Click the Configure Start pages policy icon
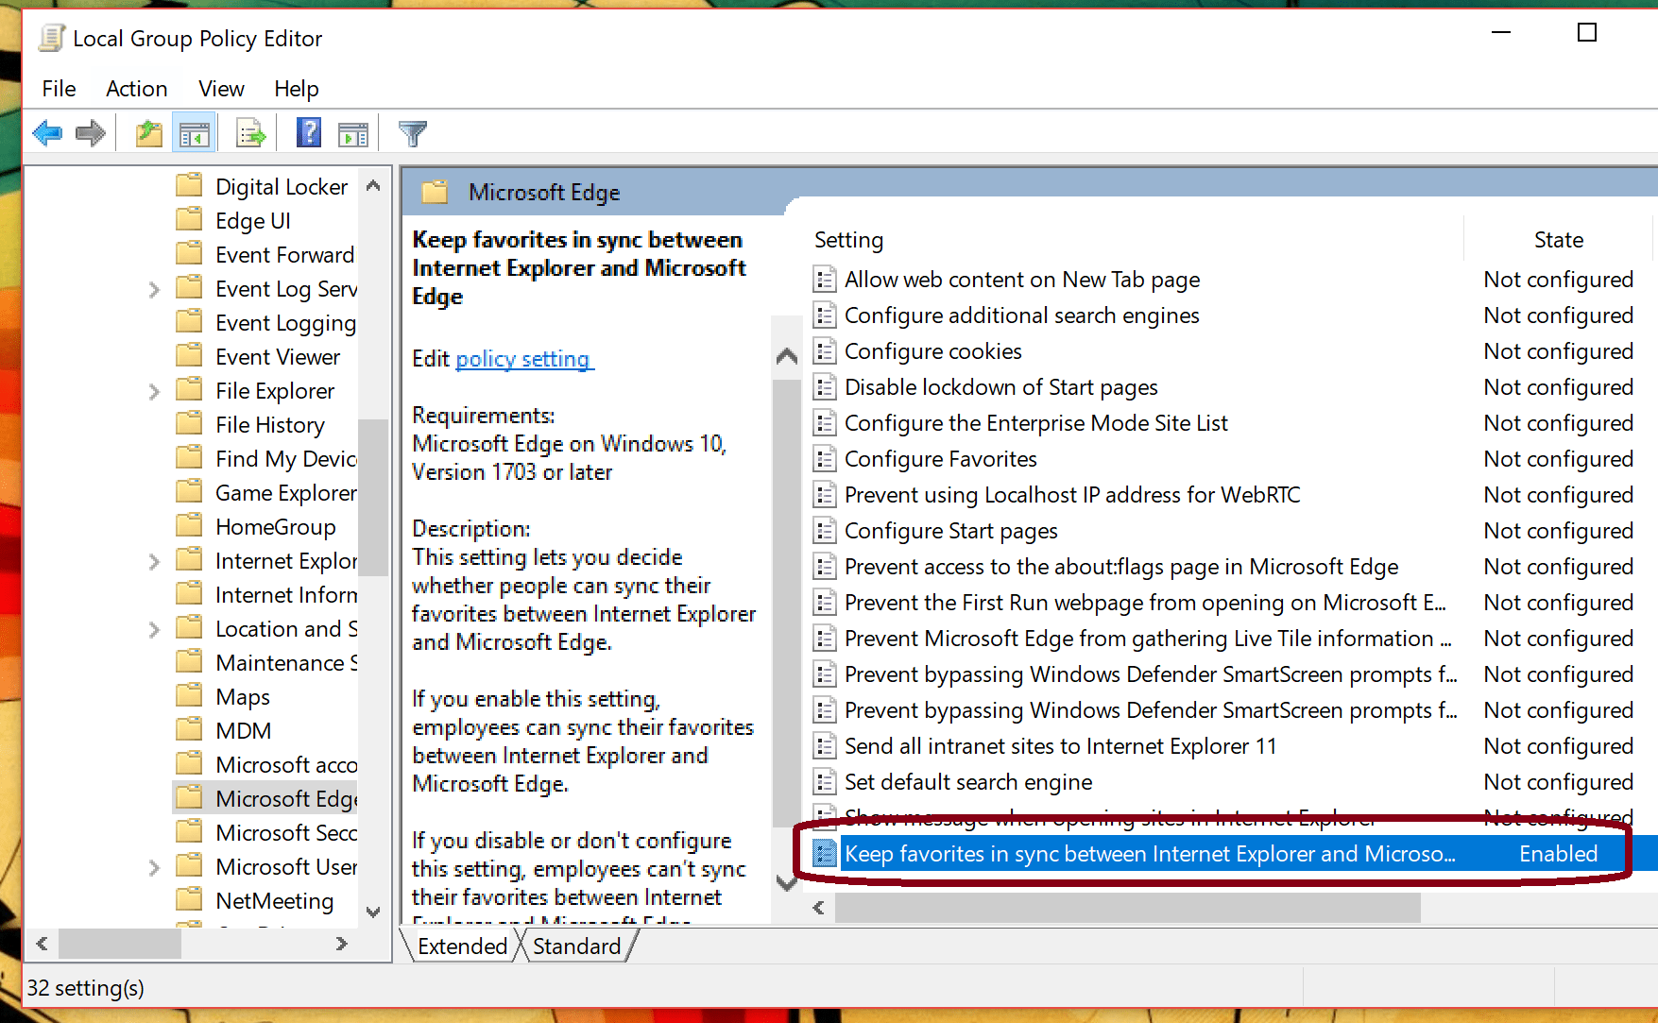 [x=825, y=531]
